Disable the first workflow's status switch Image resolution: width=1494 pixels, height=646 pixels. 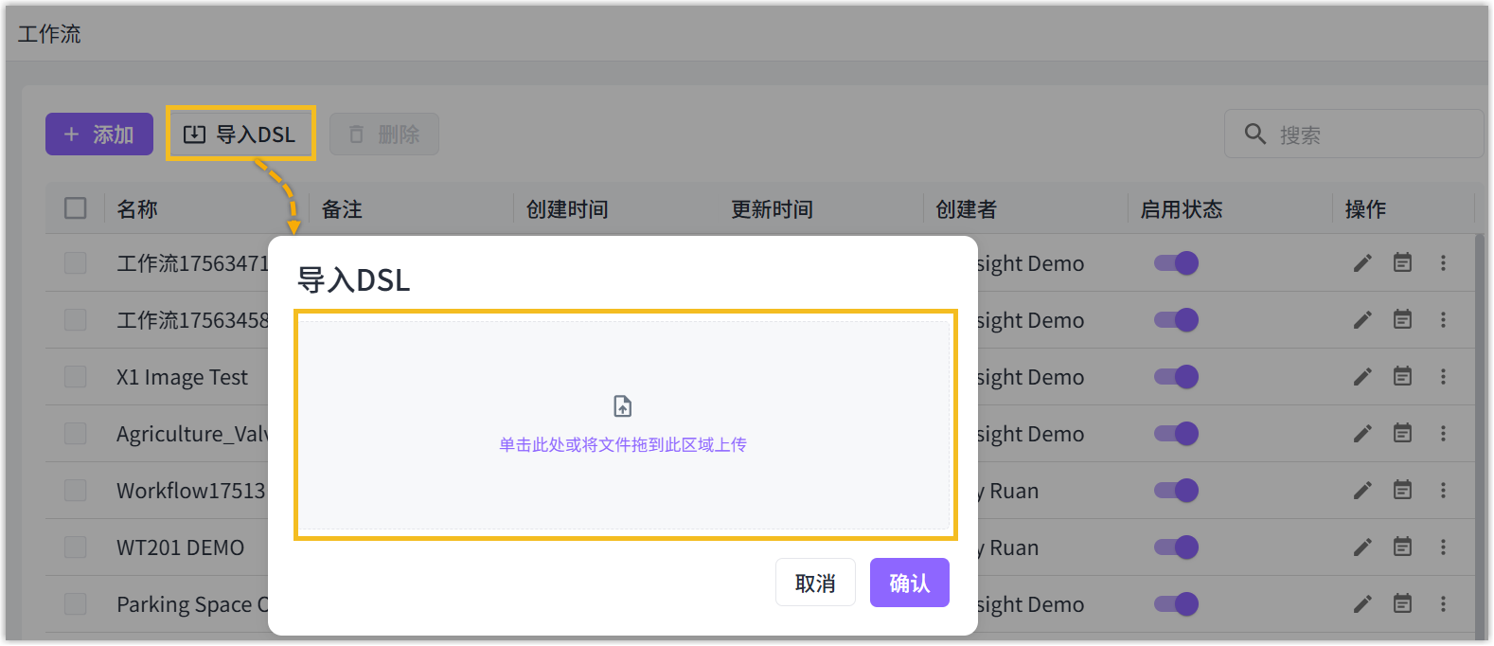click(1176, 263)
